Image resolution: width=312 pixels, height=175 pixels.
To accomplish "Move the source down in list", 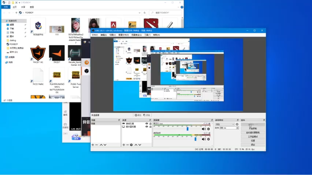I will (140, 145).
